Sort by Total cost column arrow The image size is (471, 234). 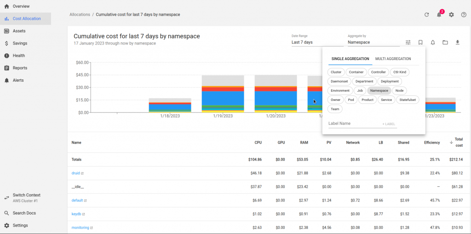coord(451,142)
